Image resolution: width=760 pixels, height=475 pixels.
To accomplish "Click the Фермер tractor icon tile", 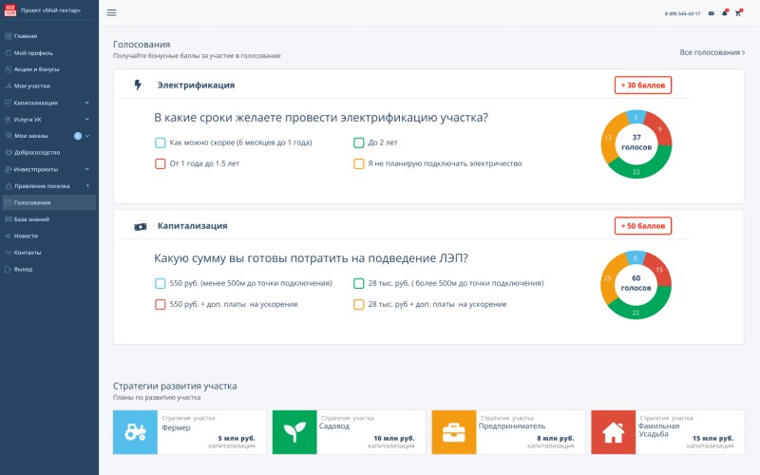I will pos(135,432).
